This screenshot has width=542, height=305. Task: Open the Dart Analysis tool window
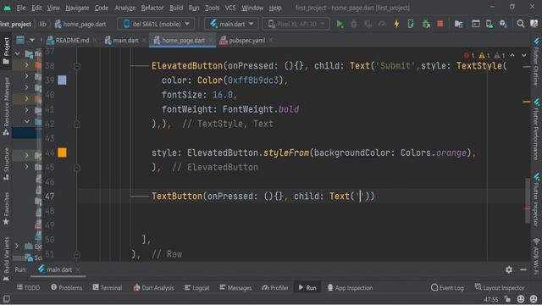pos(153,288)
